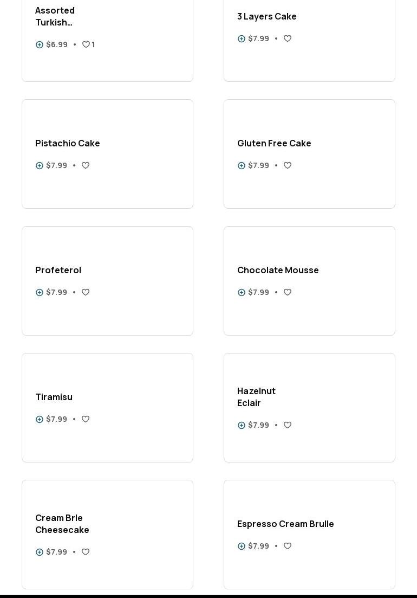Favorite the 3 Layers Cake
The width and height of the screenshot is (417, 598).
288,39
